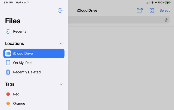Start dictation with microphone icon
Viewport: 174px width, 110px height.
(166, 20)
